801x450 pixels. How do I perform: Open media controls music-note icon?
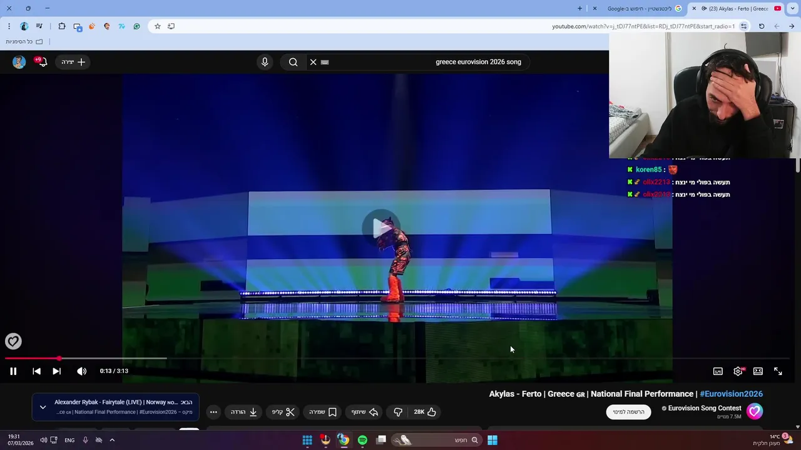click(x=39, y=26)
